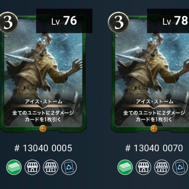Open the Rental shop icon under card 0005

[51, 167]
